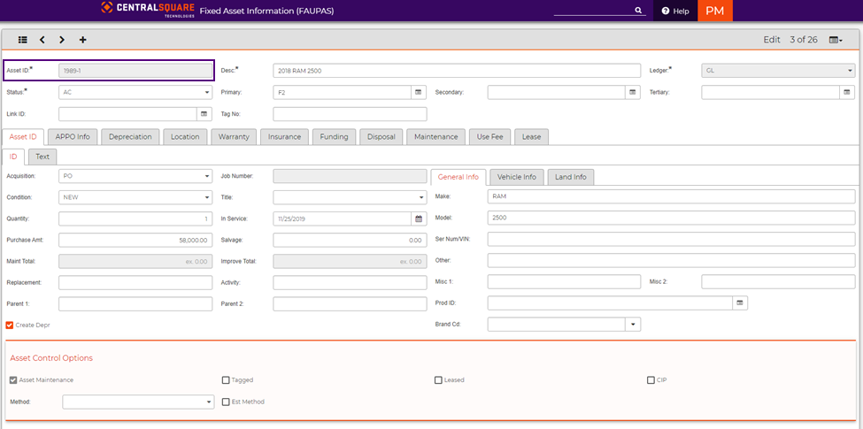This screenshot has height=429, width=863.
Task: Click the search magnifier icon
Action: [638, 11]
